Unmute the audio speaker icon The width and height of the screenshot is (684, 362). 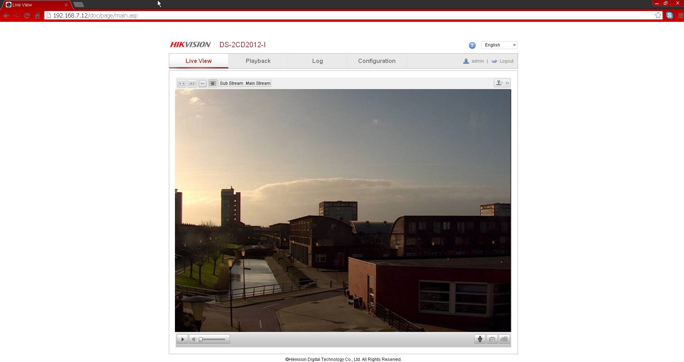(x=194, y=339)
